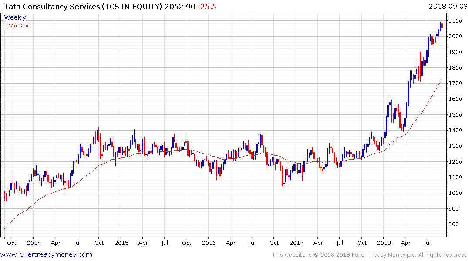Click the 1000 price axis label

click(455, 193)
